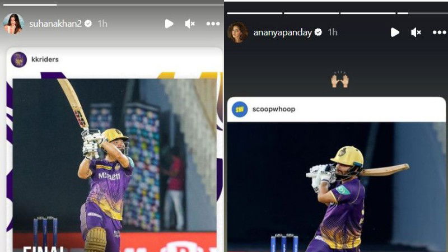Open more options on ananyapanday's story
The height and width of the screenshot is (252, 448).
(x=439, y=32)
